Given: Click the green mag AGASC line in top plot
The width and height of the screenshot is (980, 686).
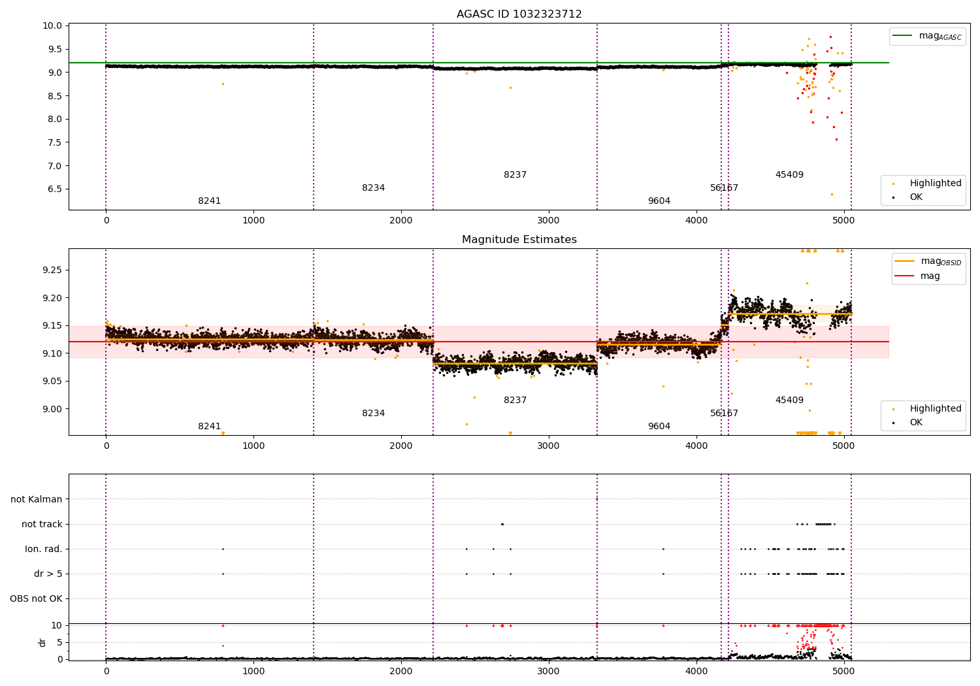Looking at the screenshot, I should pyautogui.click(x=478, y=63).
